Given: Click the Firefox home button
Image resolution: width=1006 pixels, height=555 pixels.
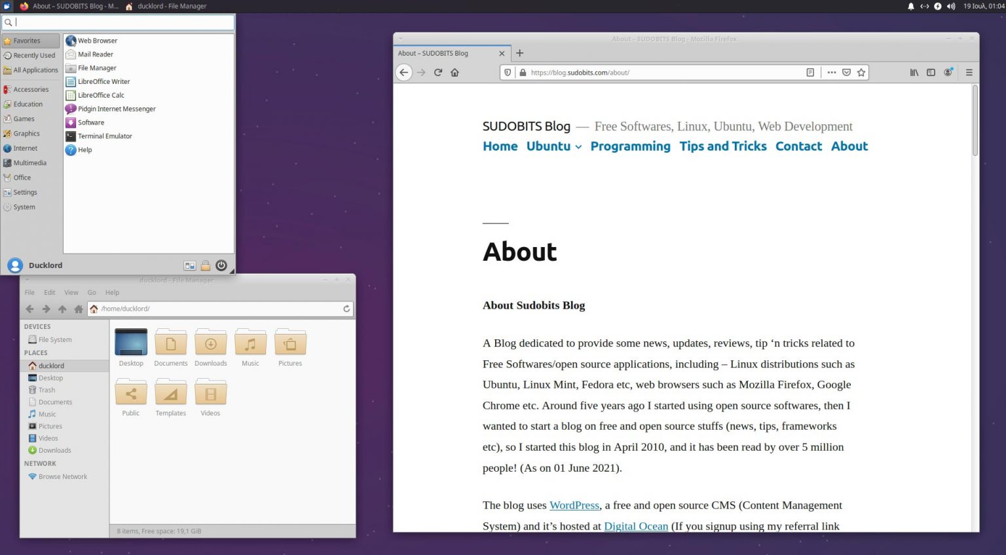Looking at the screenshot, I should click(455, 72).
